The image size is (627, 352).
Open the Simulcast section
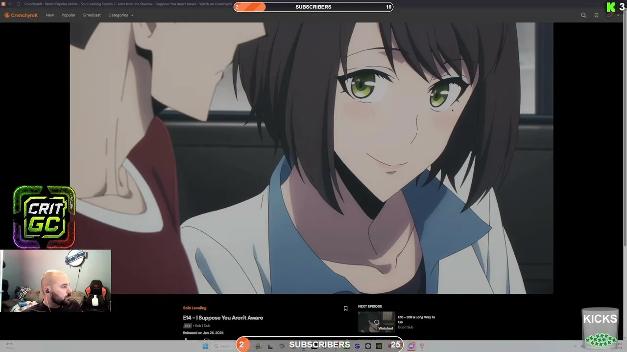pos(92,15)
